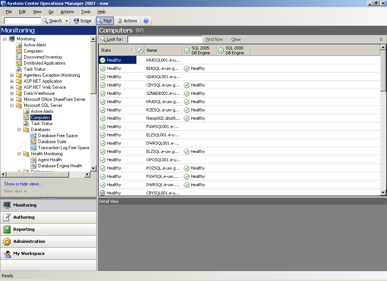The width and height of the screenshot is (387, 281).
Task: Click the Authoring pencil icon
Action: pos(7,217)
